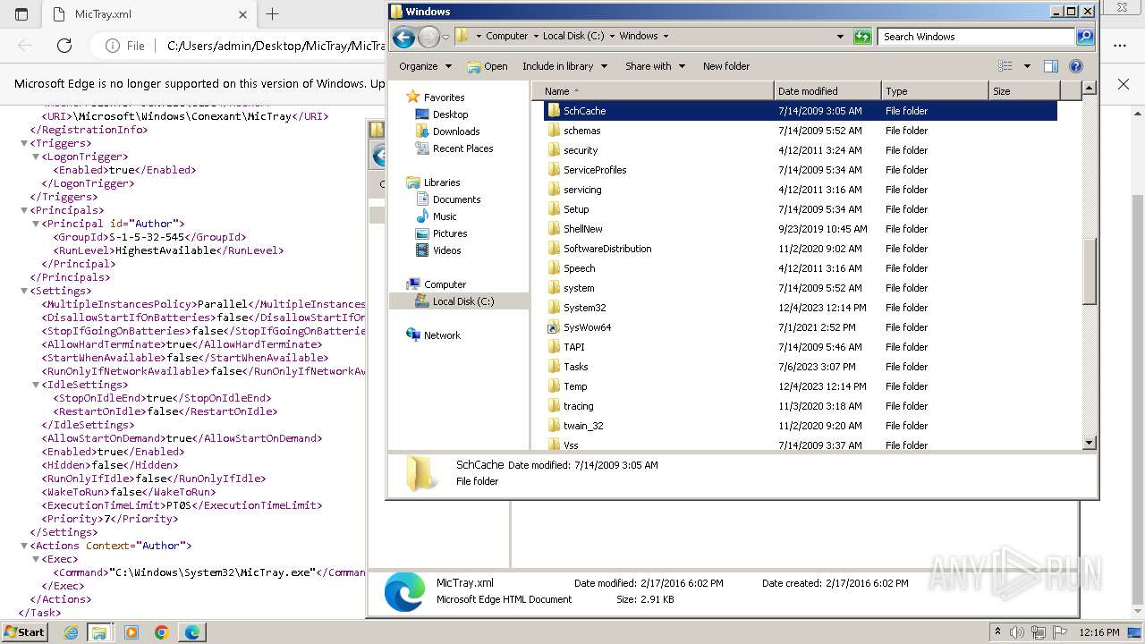Screen dimensions: 1145x644
Task: Click the Action Center flag tray icon
Action: [x=1060, y=632]
